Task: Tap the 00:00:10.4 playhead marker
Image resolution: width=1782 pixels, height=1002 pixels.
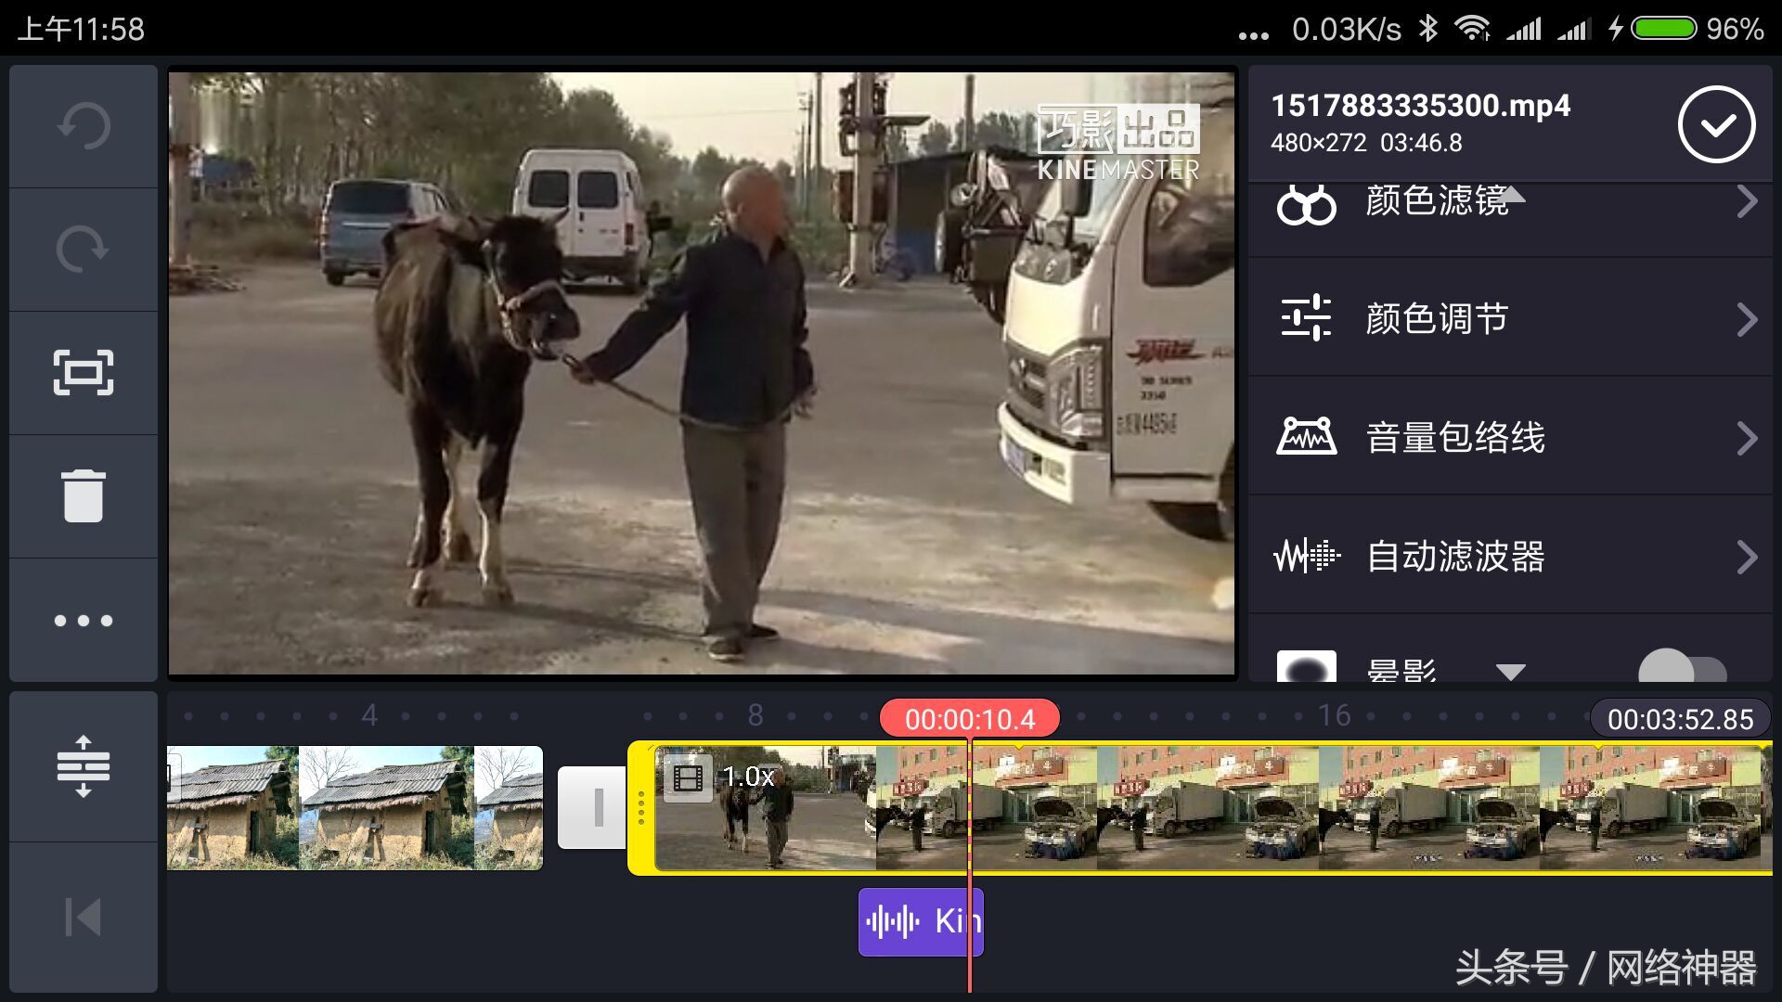Action: point(971,716)
